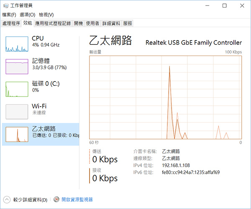Select the Wi-Fi graph thumbnail
This screenshot has height=209, width=251.
[x=17, y=112]
